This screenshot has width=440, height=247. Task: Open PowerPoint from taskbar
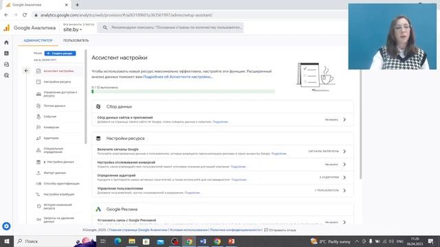(231, 241)
